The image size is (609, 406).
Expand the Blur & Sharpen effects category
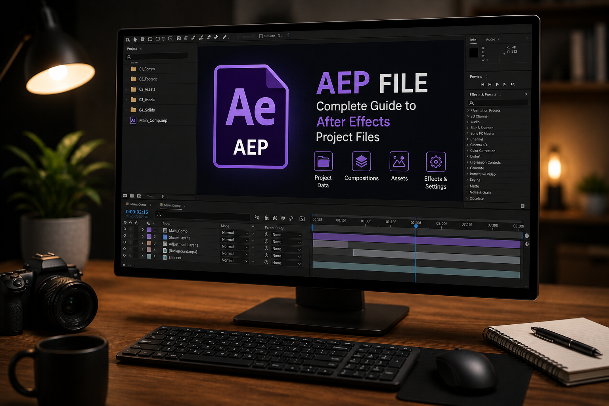pyautogui.click(x=468, y=128)
